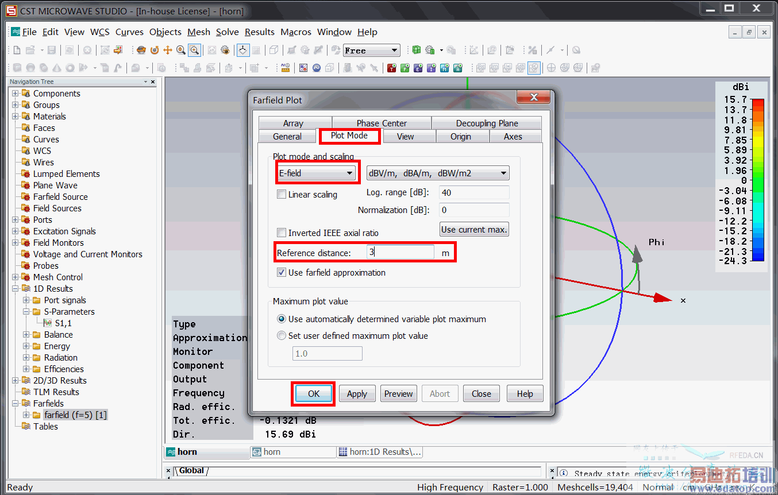Click the Normalization [dB] field
The height and width of the screenshot is (495, 778).
click(474, 210)
